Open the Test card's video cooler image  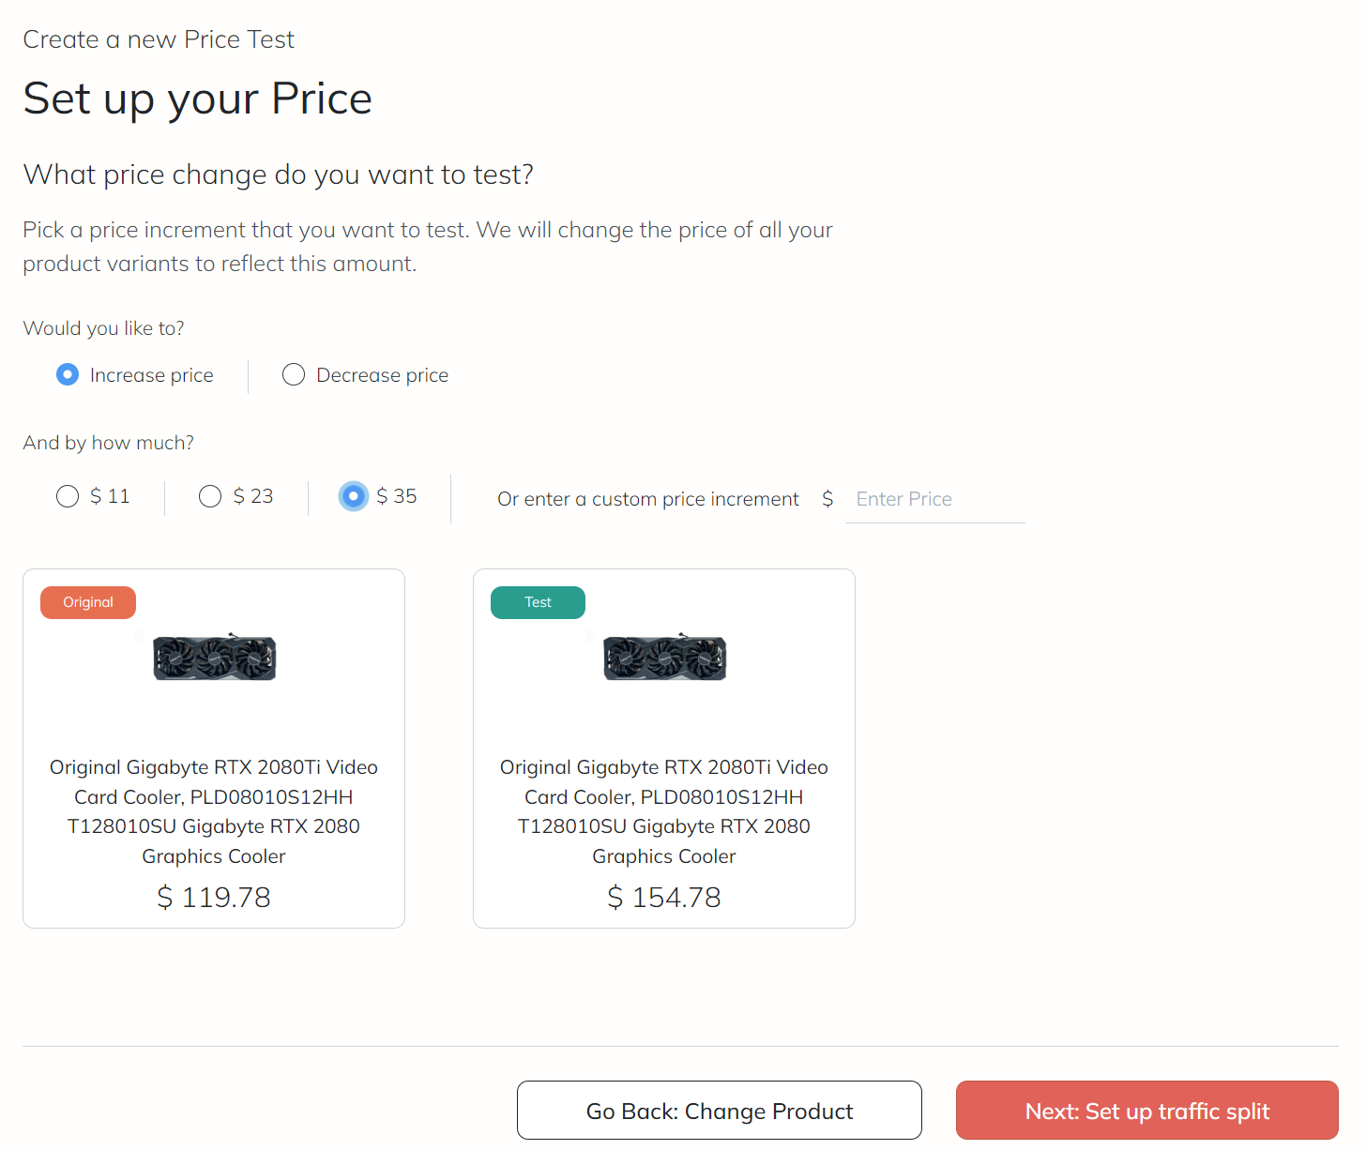[x=665, y=657]
